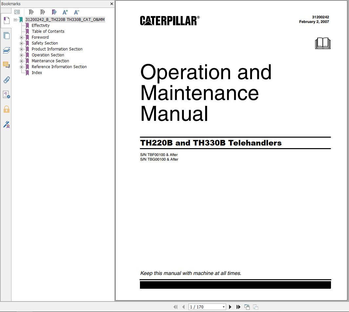The image size is (349, 312).
Task: View the document Security panel
Action: pos(6,109)
